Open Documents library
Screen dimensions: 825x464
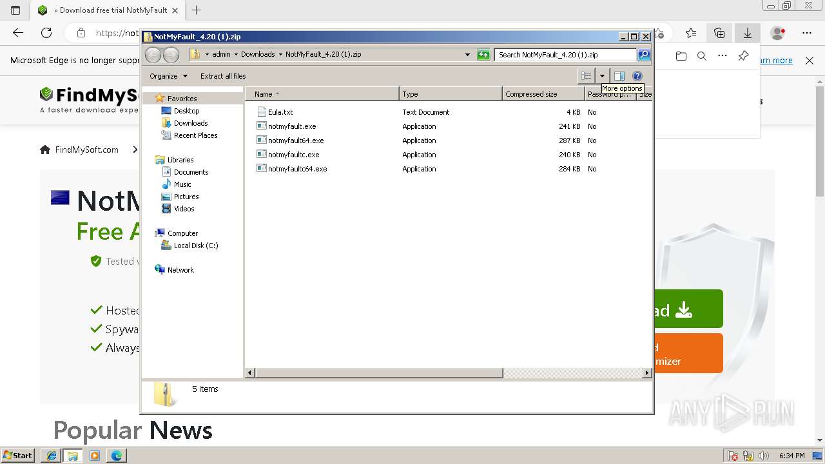[x=191, y=172]
